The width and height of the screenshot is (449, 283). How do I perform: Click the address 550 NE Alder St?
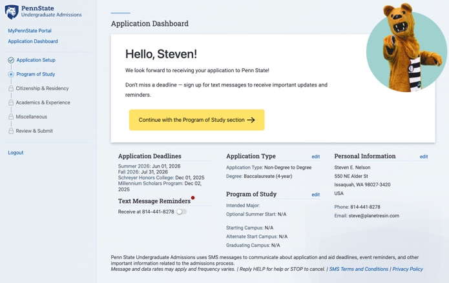pos(351,177)
